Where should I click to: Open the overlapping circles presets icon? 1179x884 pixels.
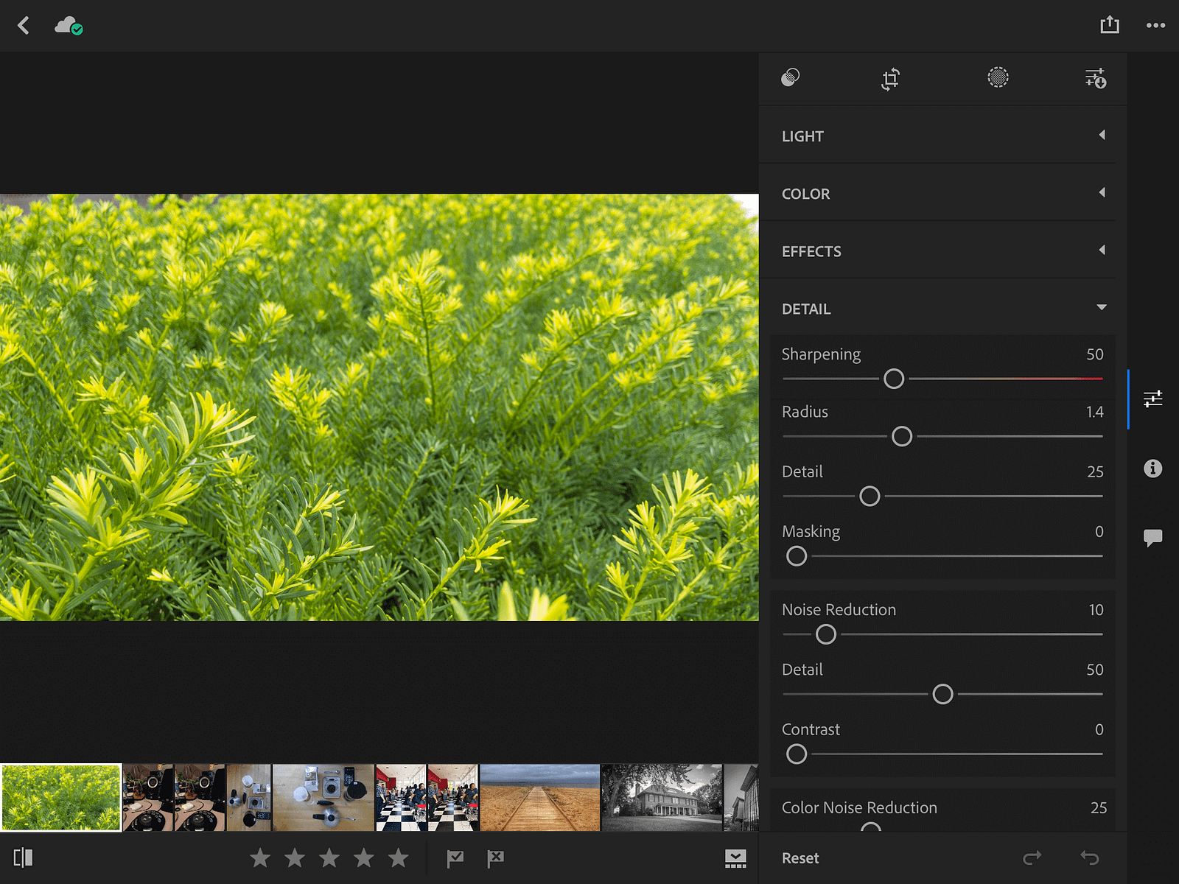pyautogui.click(x=791, y=77)
